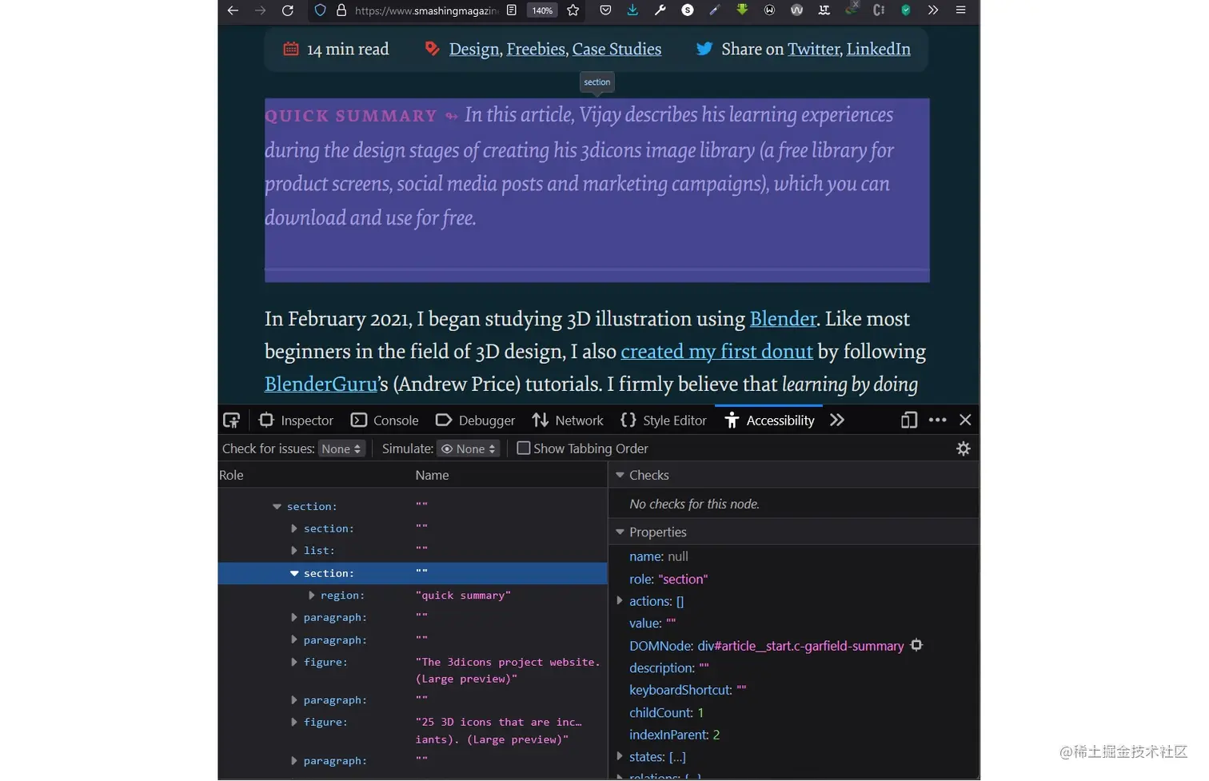The height and width of the screenshot is (781, 1209).
Task: Collapse the Checks section
Action: click(620, 476)
